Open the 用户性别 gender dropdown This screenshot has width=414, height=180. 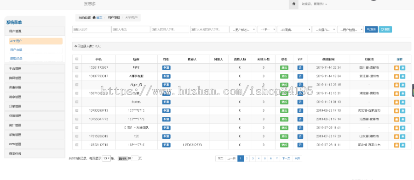(351, 29)
